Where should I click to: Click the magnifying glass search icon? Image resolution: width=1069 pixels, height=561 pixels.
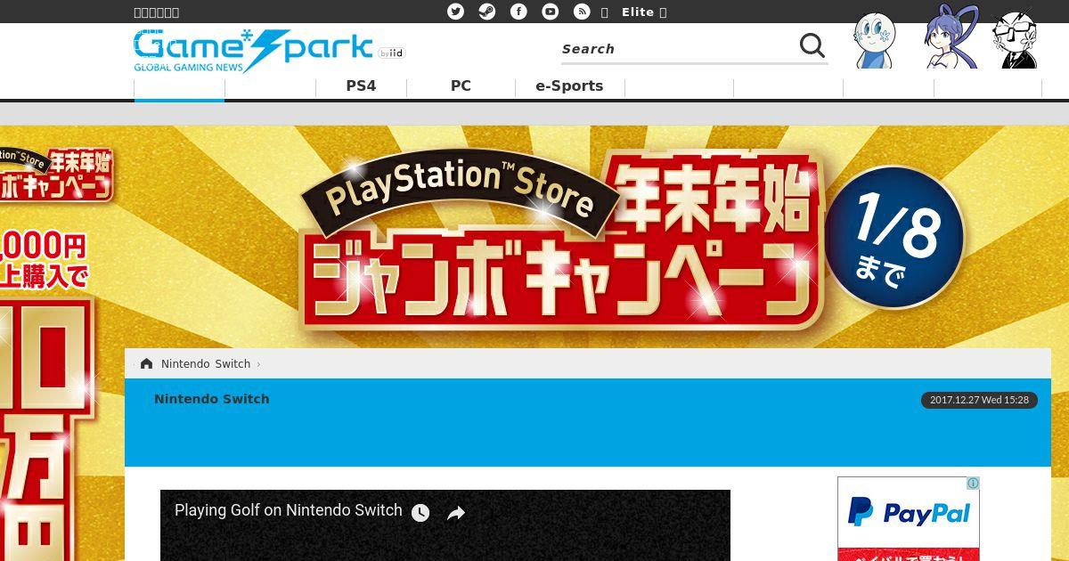point(812,45)
